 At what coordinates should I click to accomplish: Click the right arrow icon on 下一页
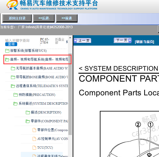pos(130,40)
